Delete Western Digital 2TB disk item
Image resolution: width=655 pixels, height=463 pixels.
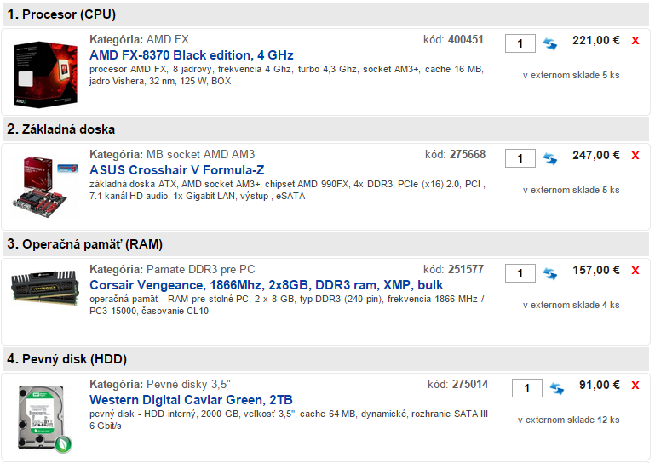click(635, 386)
